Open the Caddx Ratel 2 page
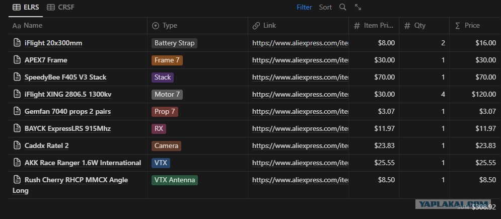Image resolution: width=501 pixels, height=219 pixels. [x=47, y=146]
